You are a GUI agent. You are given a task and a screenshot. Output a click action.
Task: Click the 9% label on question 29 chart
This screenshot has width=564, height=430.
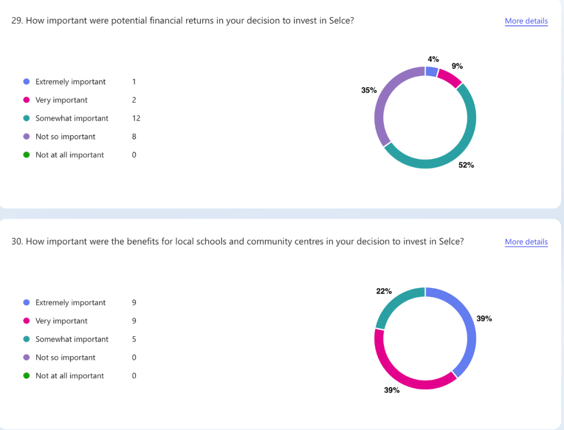[x=457, y=66]
